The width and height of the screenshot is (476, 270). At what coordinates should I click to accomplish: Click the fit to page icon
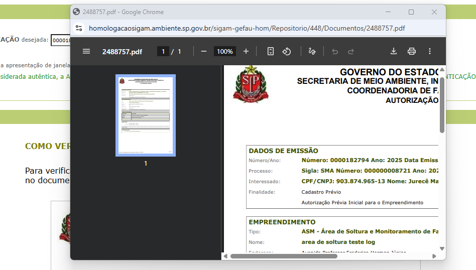click(x=271, y=51)
